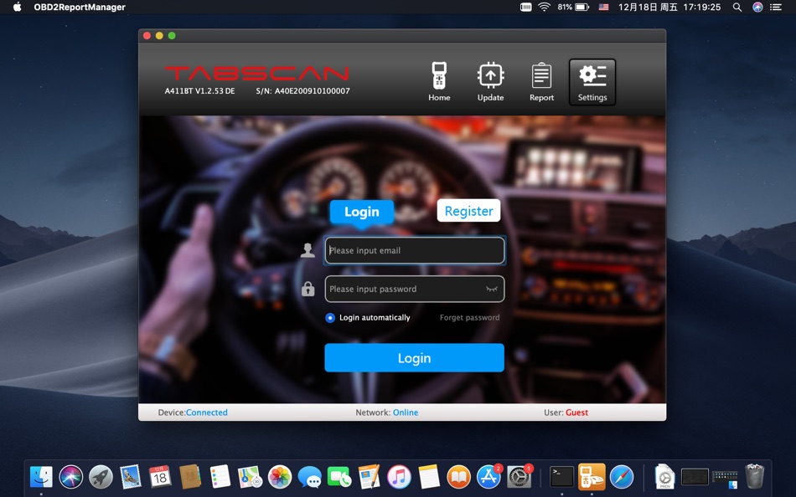Open the OBD2ReportManager menu

pos(80,7)
